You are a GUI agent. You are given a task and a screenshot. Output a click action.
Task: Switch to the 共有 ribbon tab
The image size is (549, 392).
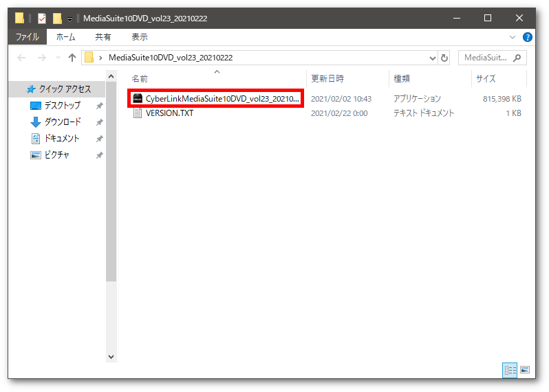103,36
